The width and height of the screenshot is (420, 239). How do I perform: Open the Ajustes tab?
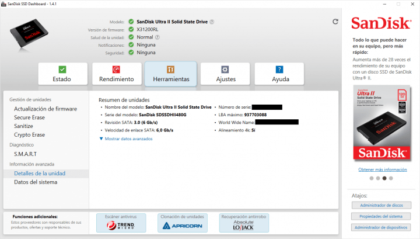tap(225, 74)
